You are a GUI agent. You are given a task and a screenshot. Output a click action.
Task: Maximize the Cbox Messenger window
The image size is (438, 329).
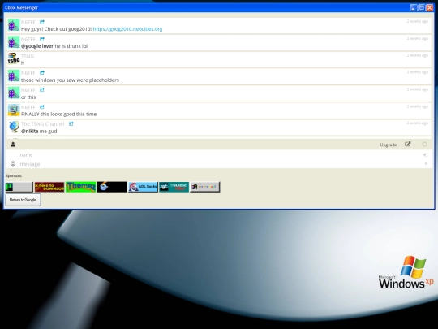(x=422, y=7)
